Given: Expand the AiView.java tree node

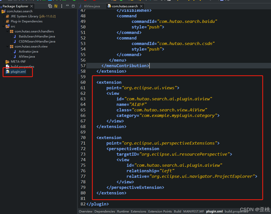Looking at the screenshot, I should coord(11,57).
